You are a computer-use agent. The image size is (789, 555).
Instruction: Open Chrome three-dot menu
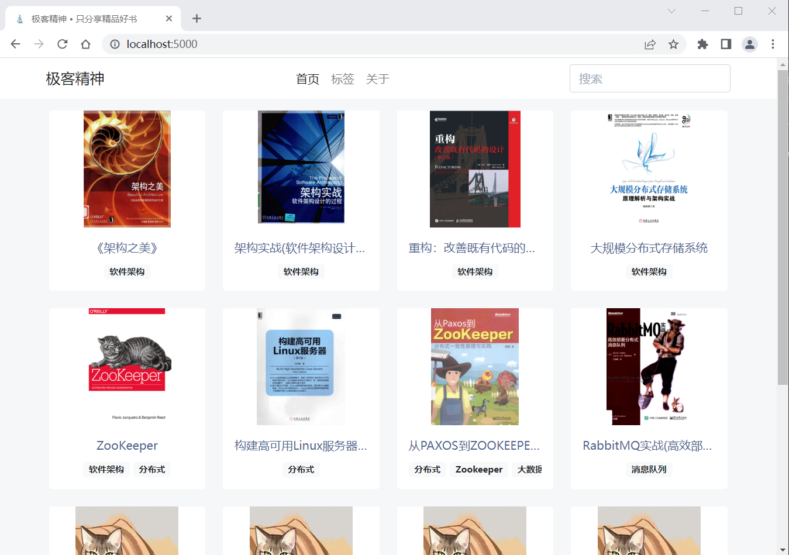coord(773,44)
